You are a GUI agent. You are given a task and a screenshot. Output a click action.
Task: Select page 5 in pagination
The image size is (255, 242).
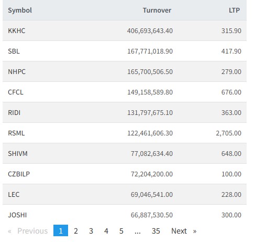click(x=121, y=231)
